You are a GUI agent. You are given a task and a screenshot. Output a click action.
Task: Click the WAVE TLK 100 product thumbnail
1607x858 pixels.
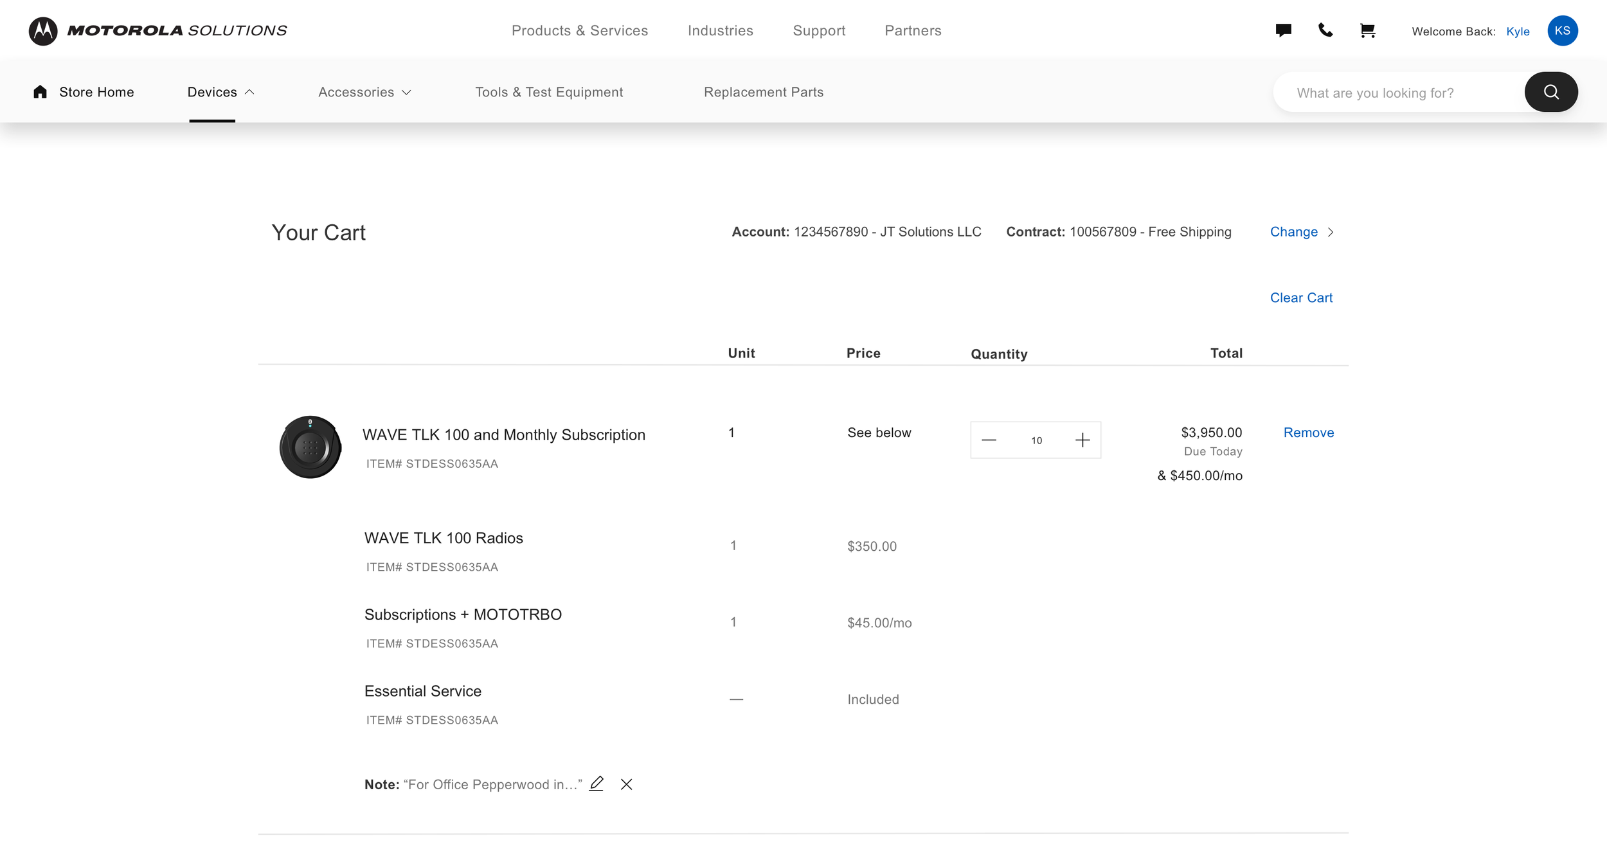[310, 447]
